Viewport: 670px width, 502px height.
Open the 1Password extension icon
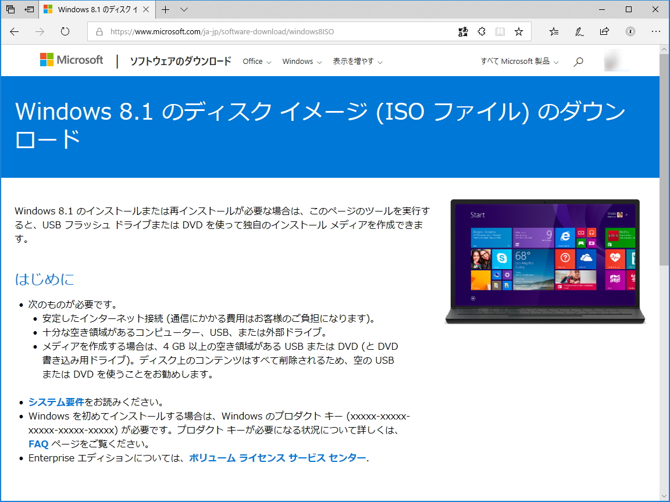630,32
